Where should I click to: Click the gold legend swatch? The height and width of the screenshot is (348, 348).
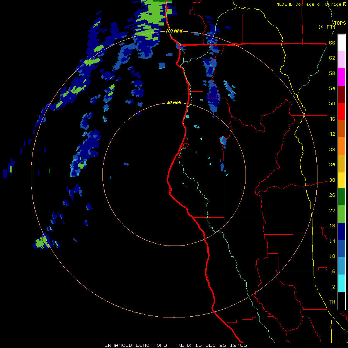(341, 164)
